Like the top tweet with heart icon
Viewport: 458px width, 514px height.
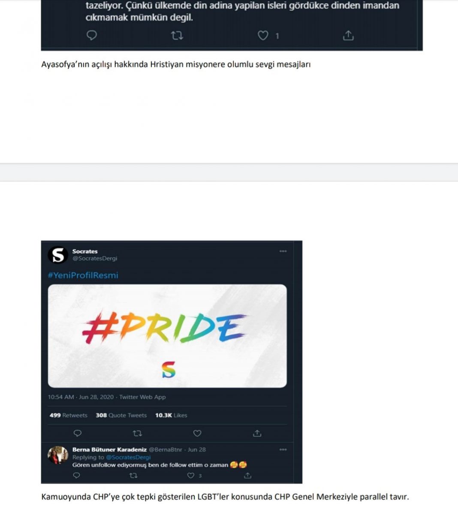[x=263, y=36]
